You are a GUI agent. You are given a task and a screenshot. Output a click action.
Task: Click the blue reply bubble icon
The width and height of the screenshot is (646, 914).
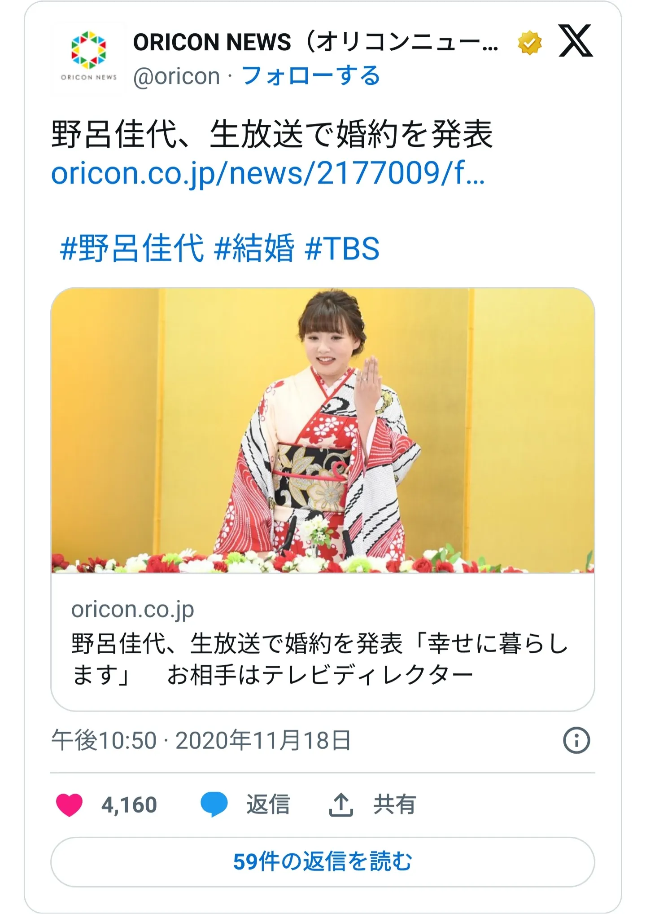pyautogui.click(x=214, y=804)
